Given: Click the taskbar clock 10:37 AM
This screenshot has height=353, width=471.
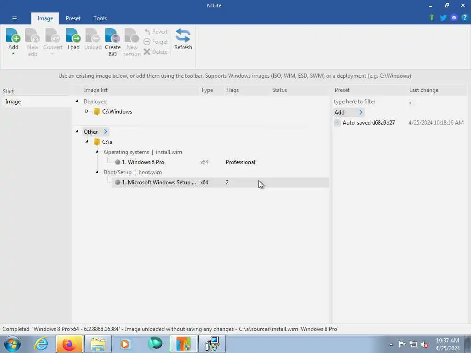Looking at the screenshot, I should point(447,344).
